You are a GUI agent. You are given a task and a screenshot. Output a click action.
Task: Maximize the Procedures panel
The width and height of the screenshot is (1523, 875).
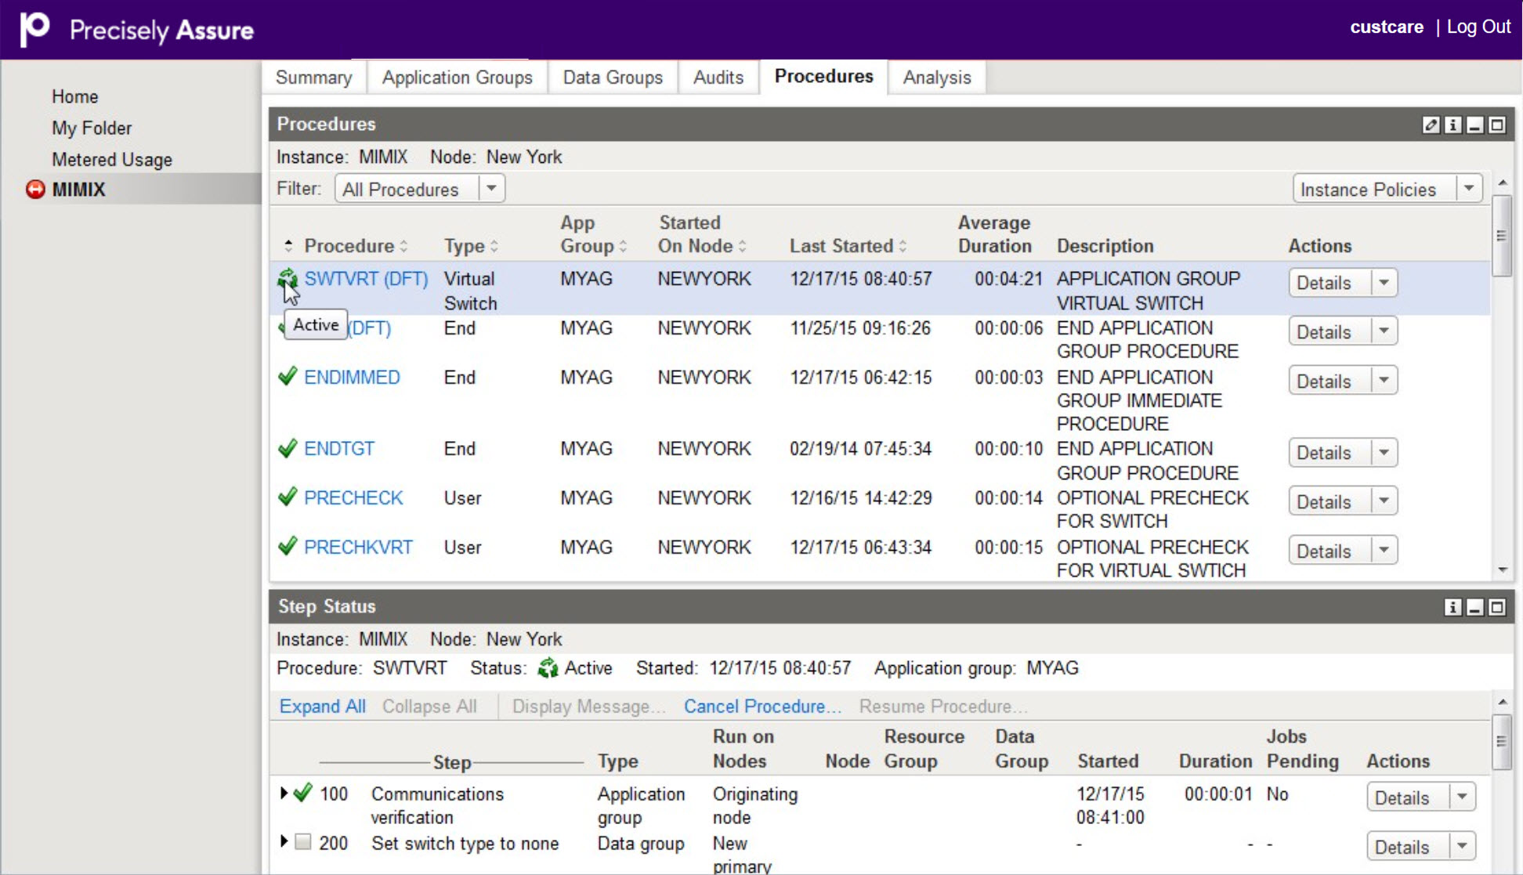point(1496,125)
